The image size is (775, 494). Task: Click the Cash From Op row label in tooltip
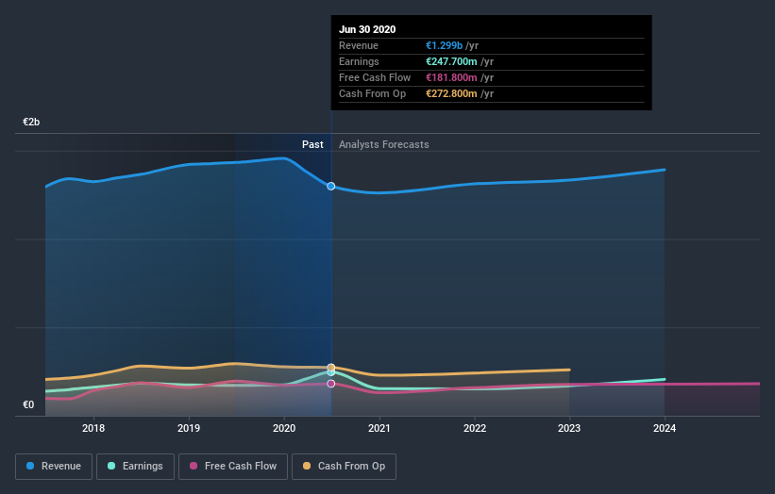point(372,93)
